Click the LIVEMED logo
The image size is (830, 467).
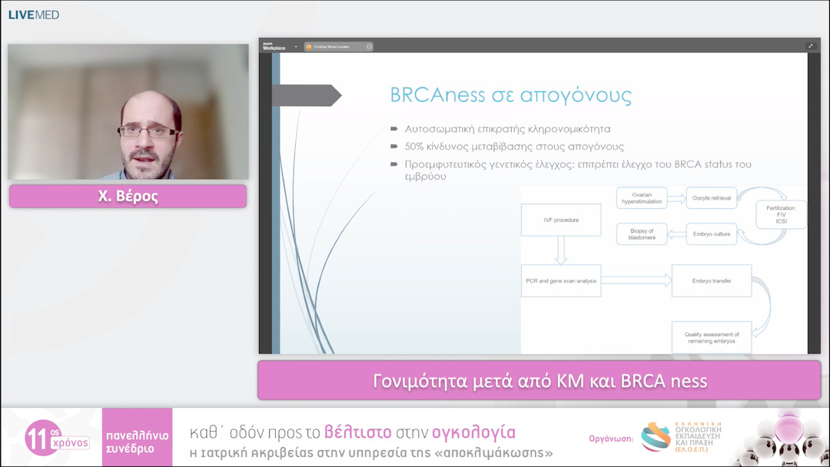33,15
